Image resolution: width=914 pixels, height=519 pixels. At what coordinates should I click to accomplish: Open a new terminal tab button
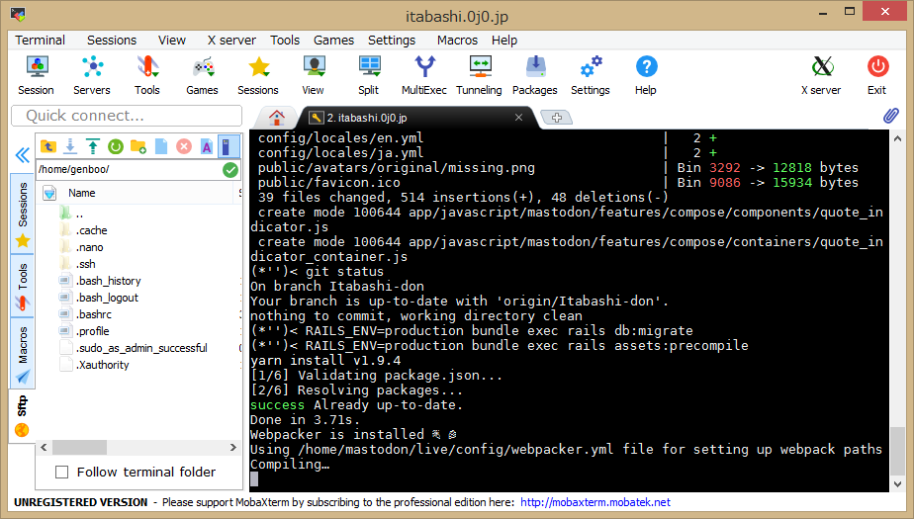tap(556, 118)
